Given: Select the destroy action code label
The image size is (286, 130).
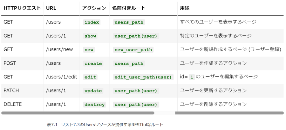Looking at the screenshot, I should (95, 105).
